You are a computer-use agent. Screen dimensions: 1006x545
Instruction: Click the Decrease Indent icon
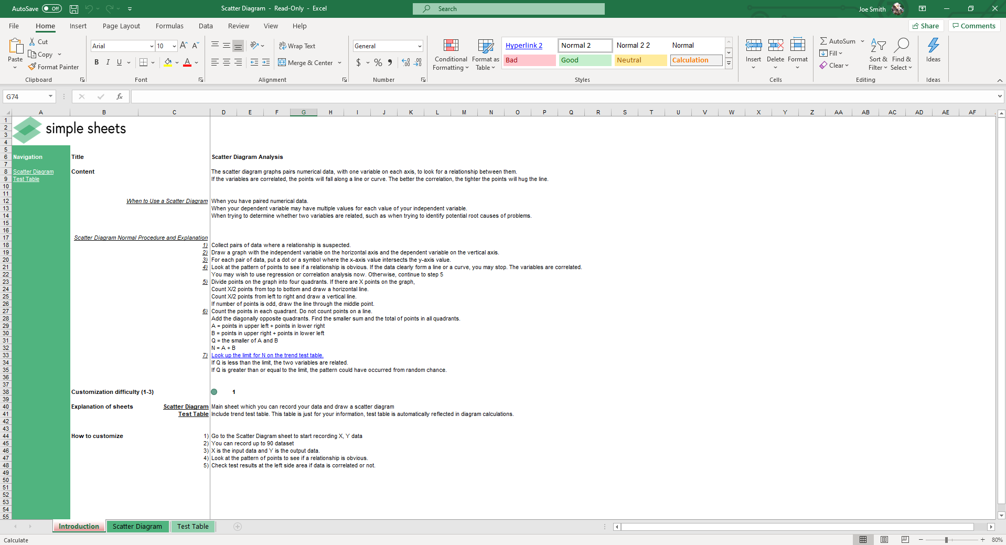pos(254,62)
